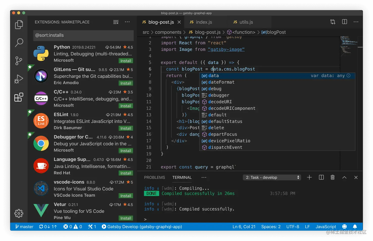Click the ESLint extension icon

coord(41,121)
